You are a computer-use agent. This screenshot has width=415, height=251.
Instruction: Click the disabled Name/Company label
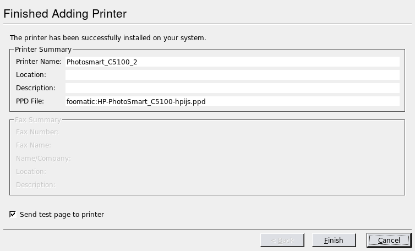click(x=43, y=159)
